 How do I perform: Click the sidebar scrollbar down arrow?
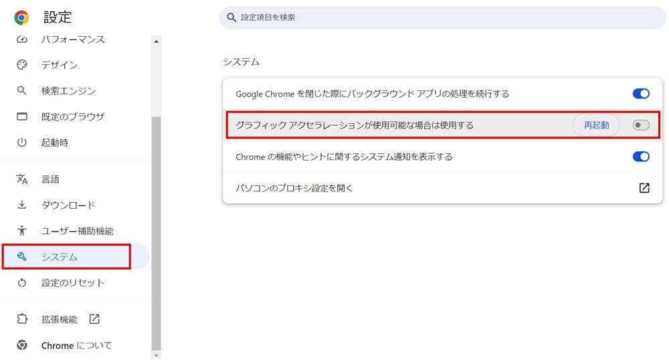156,355
